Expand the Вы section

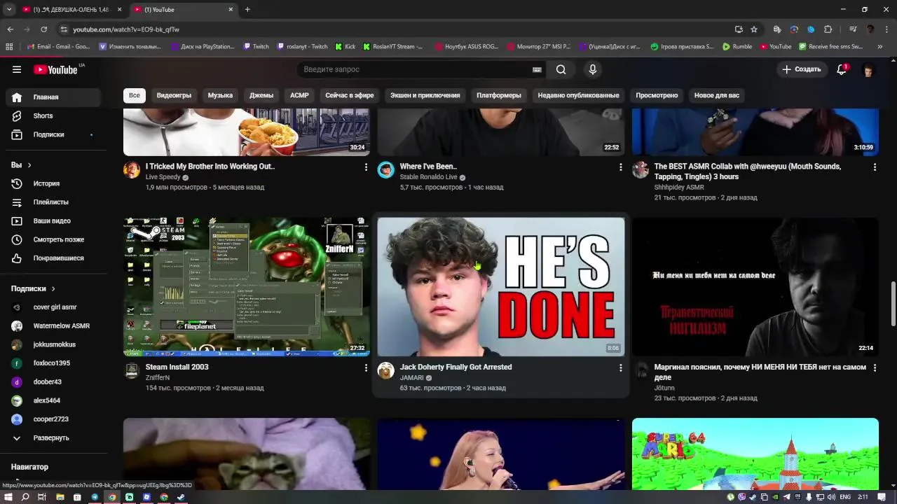[21, 165]
